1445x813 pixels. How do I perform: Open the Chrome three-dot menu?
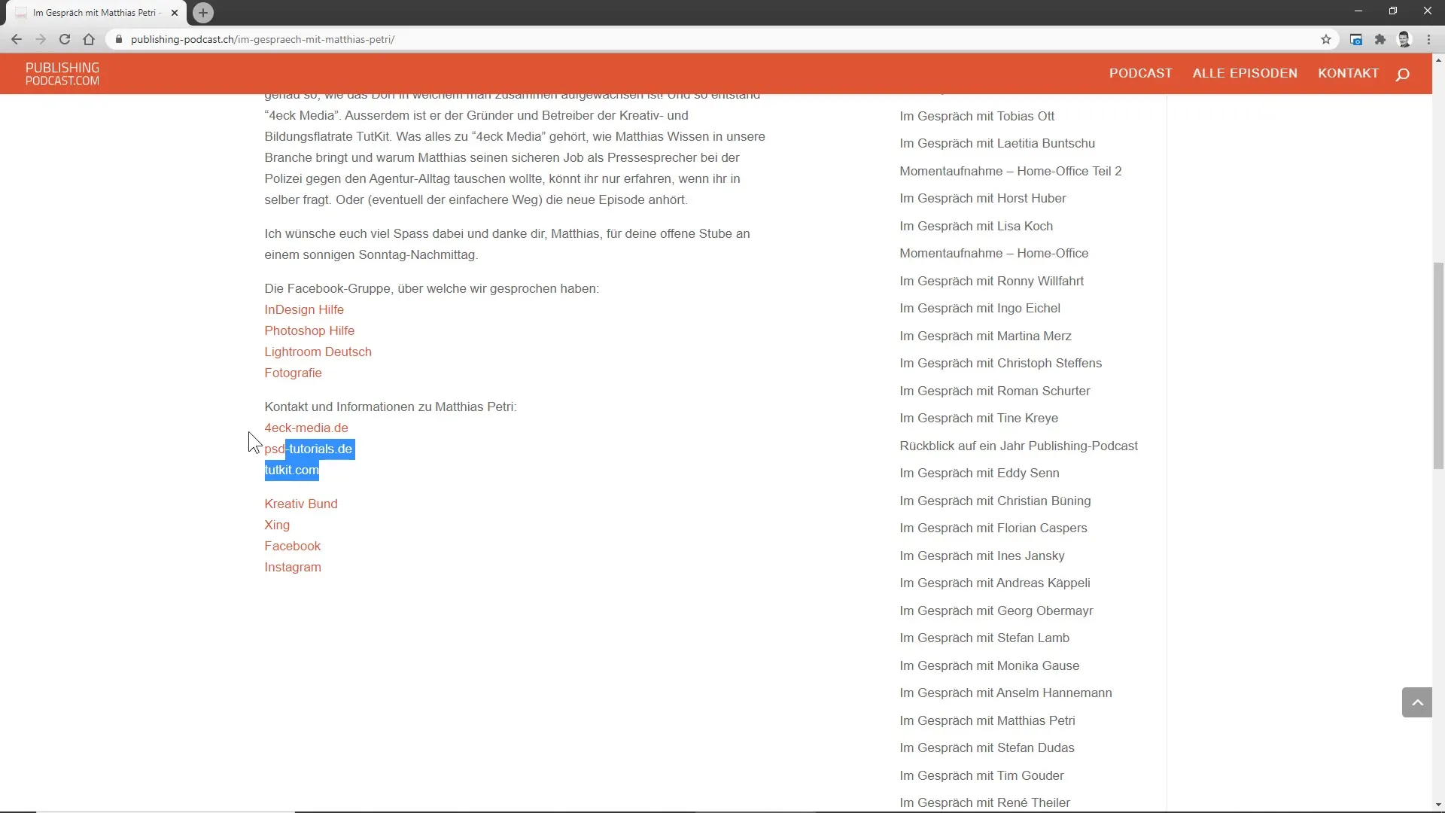click(x=1428, y=39)
